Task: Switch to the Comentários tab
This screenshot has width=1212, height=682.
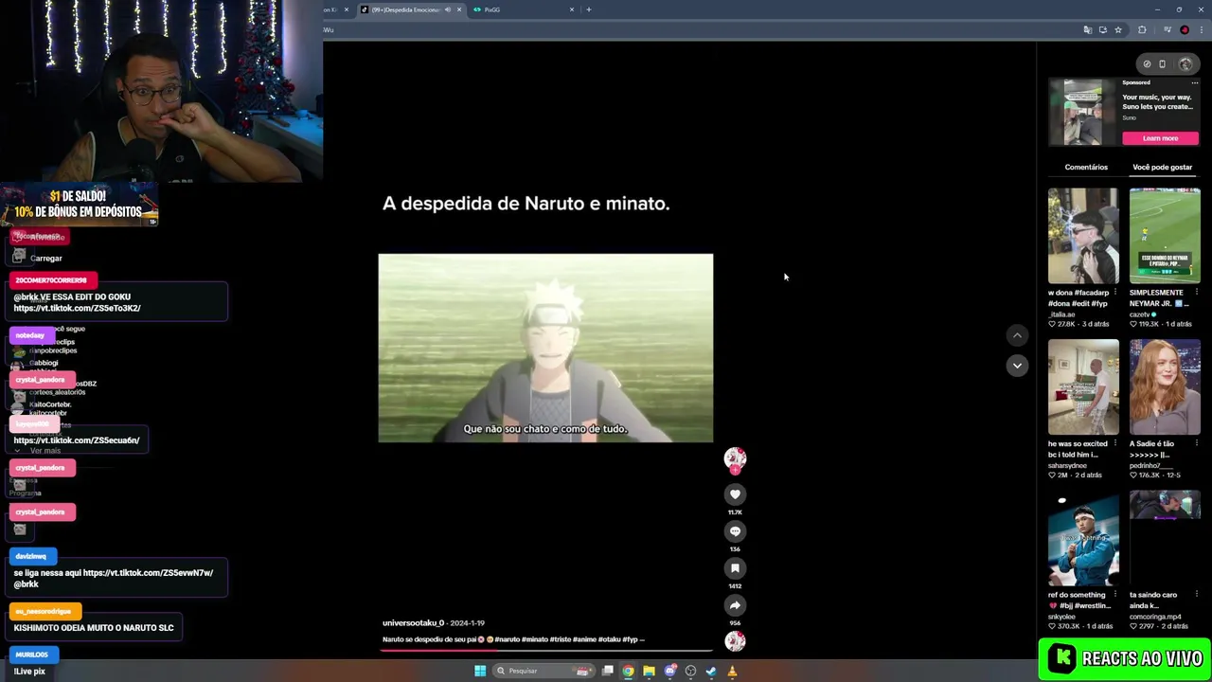Action: pyautogui.click(x=1086, y=167)
